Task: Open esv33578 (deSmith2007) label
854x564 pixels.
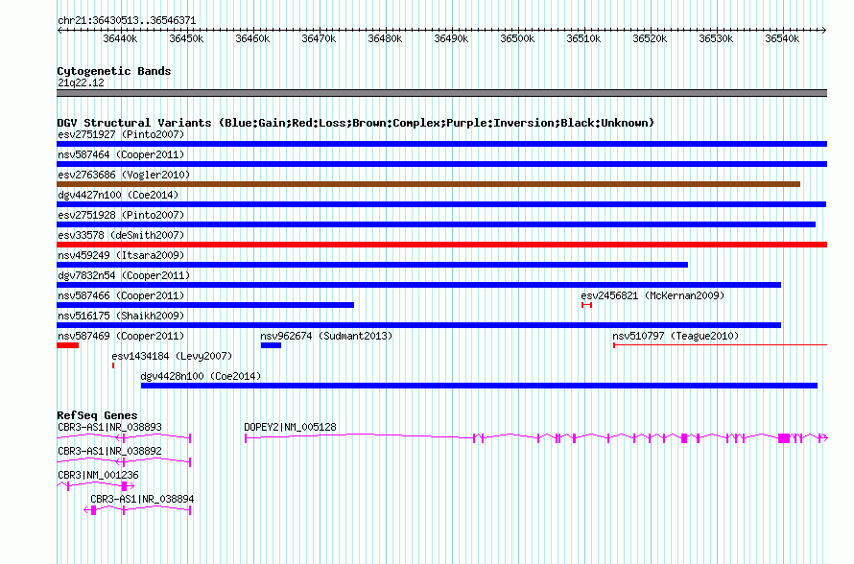Action: (x=121, y=235)
